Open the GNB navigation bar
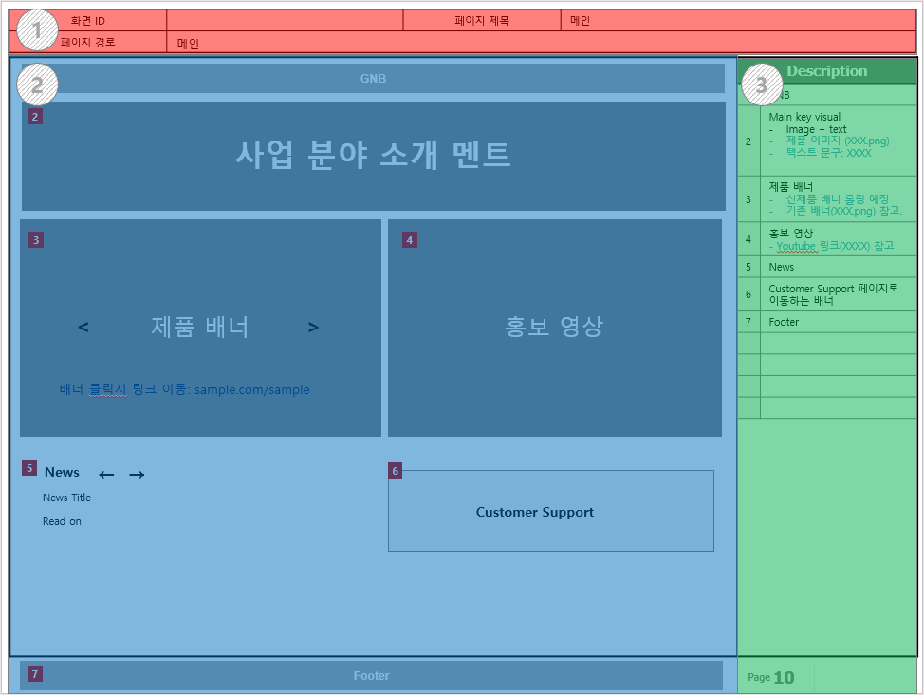 coord(373,79)
